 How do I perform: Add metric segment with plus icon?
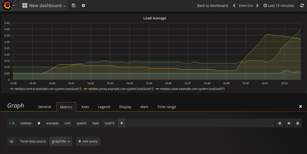122,123
